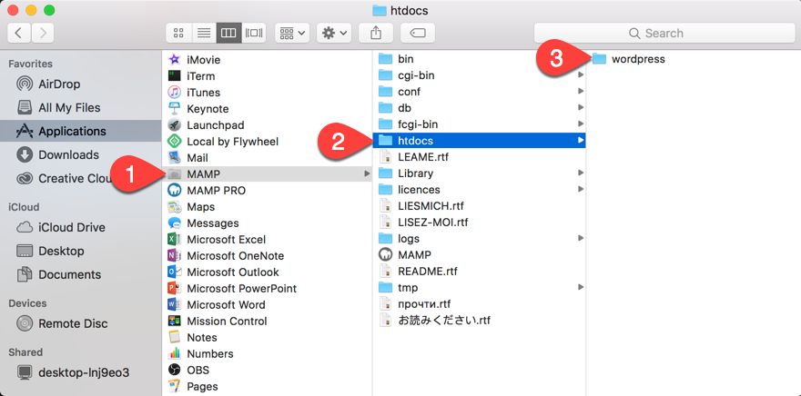This screenshot has height=396, width=801.
Task: Open Creative Cloud Files in the sidebar
Action: click(81, 178)
